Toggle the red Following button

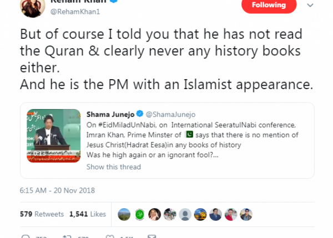point(269,6)
